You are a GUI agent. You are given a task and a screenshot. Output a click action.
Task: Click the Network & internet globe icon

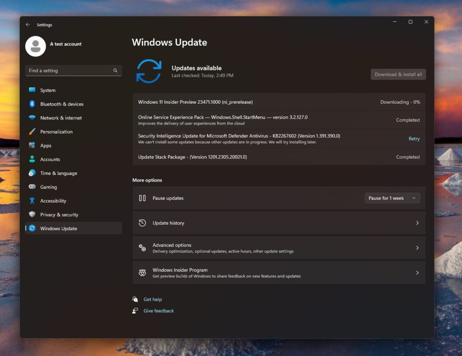tap(32, 118)
